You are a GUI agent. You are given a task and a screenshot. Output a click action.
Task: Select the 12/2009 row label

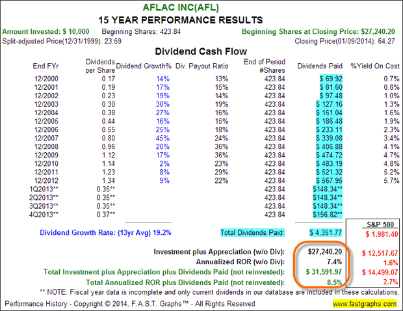point(46,155)
